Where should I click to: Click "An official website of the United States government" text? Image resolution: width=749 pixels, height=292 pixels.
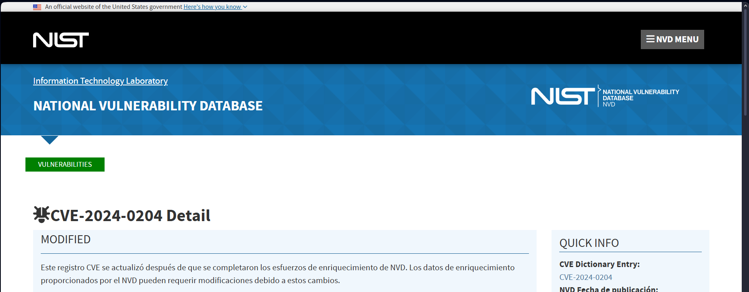click(x=113, y=7)
